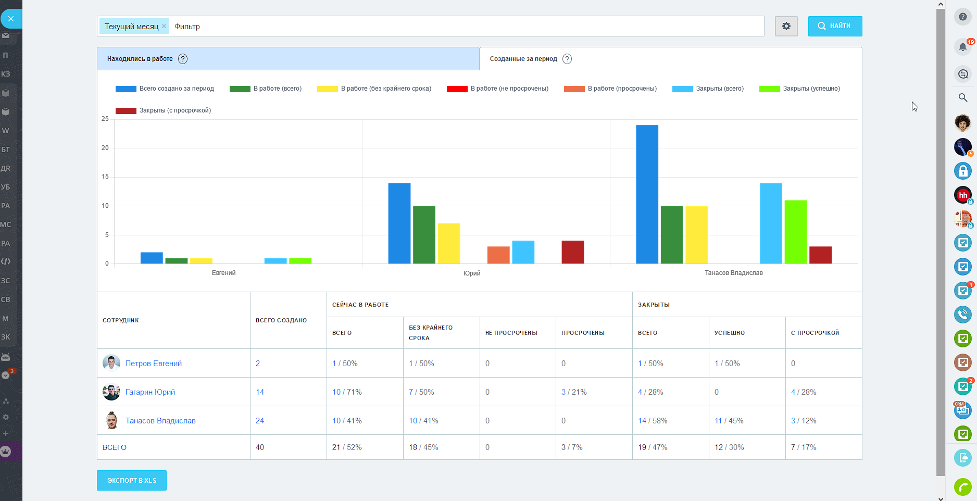Click the phone call icon in right sidebar

pyautogui.click(x=963, y=315)
